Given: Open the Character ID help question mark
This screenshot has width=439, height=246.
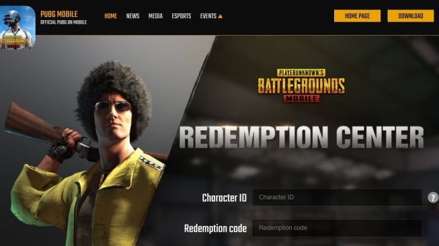Looking at the screenshot, I should 433,198.
